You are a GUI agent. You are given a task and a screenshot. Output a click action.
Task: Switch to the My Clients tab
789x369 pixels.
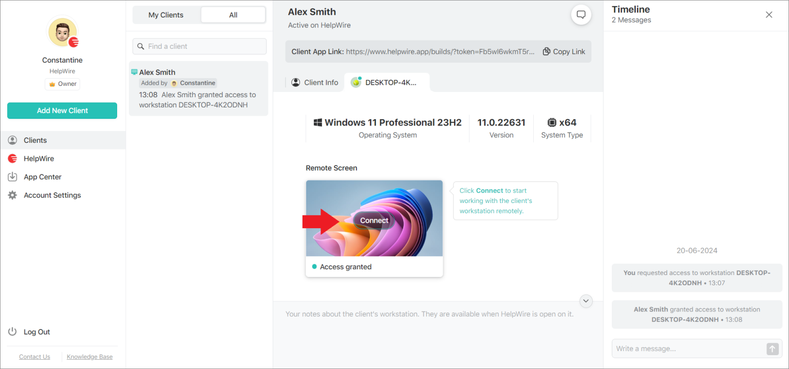[165, 15]
